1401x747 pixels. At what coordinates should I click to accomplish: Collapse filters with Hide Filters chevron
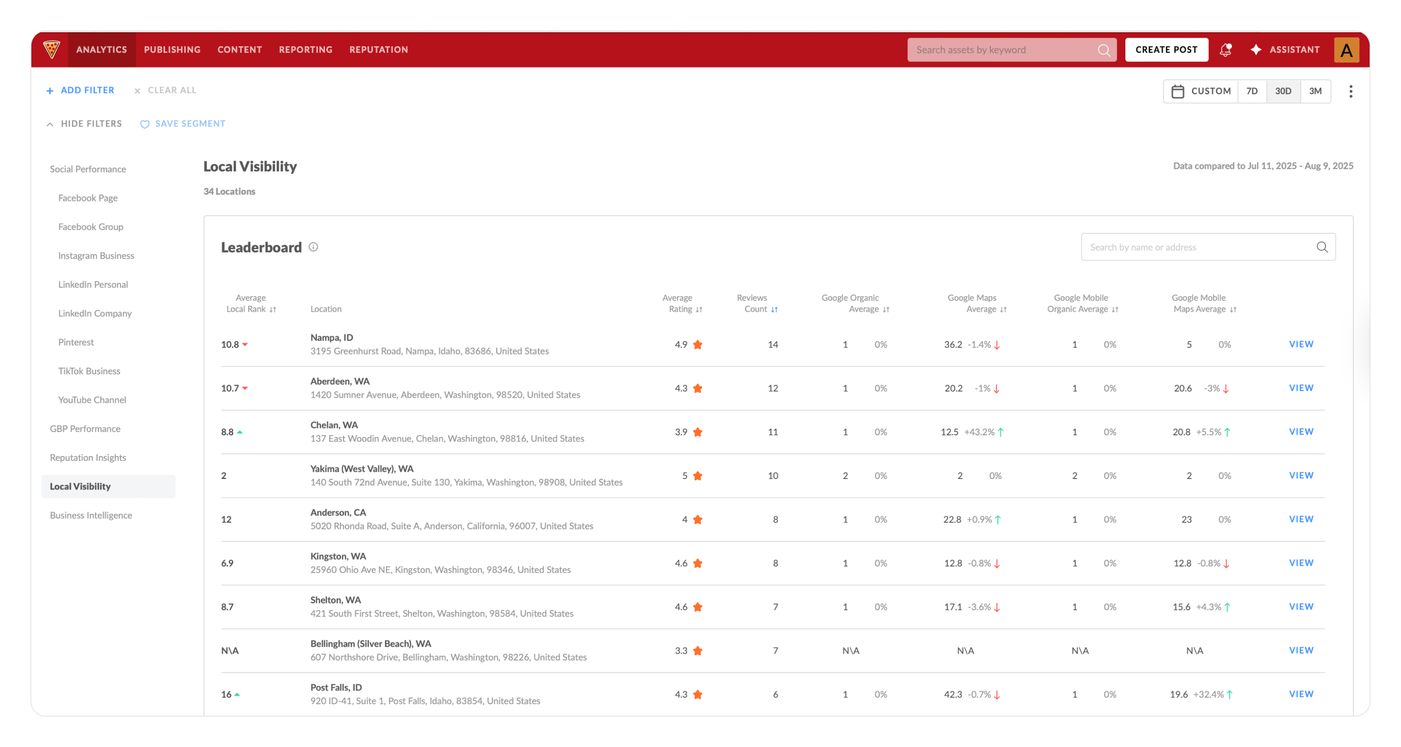50,124
